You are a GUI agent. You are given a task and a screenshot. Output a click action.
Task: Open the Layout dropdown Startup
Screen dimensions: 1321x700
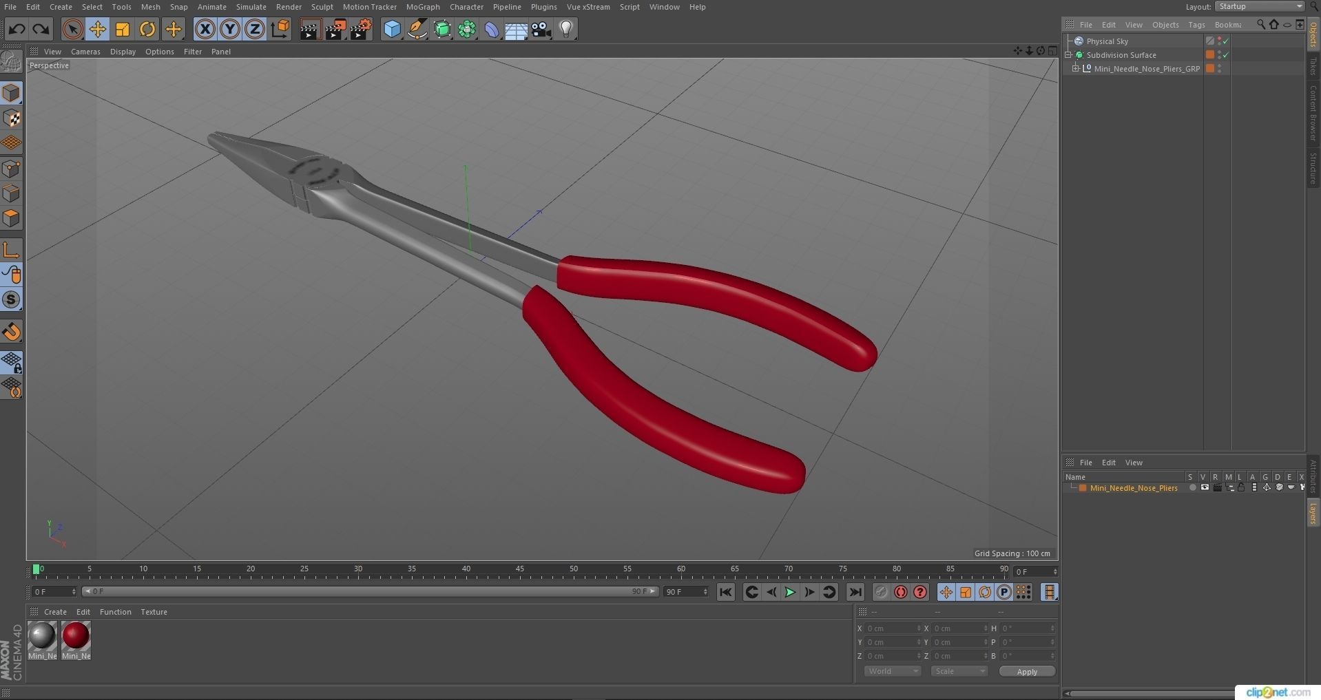[x=1259, y=6]
